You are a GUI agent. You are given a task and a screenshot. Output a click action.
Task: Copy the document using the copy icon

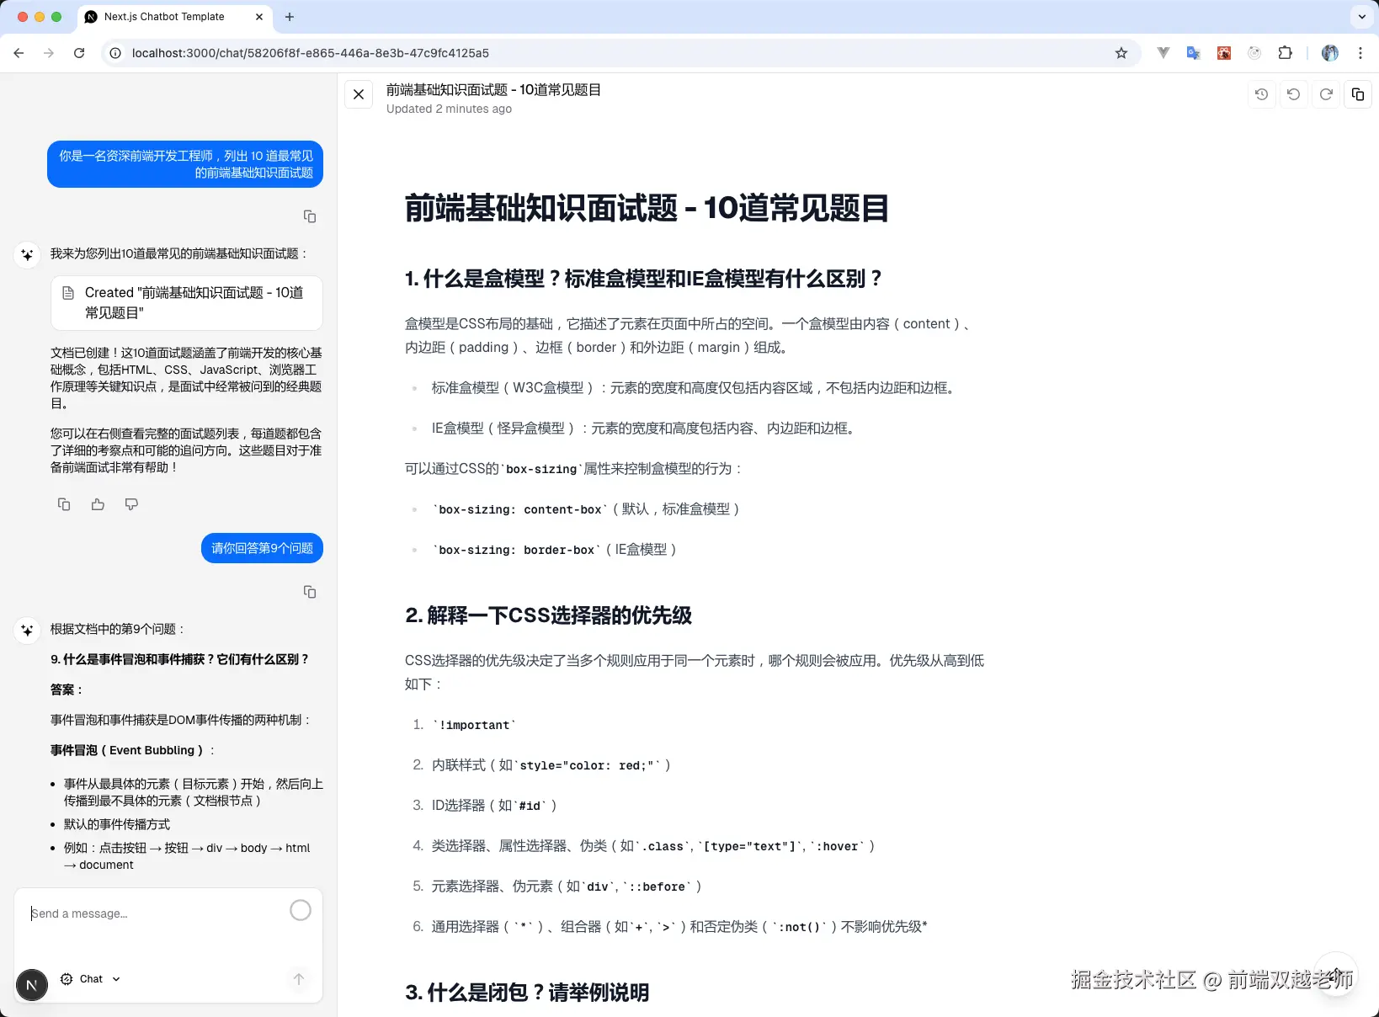(x=1358, y=94)
